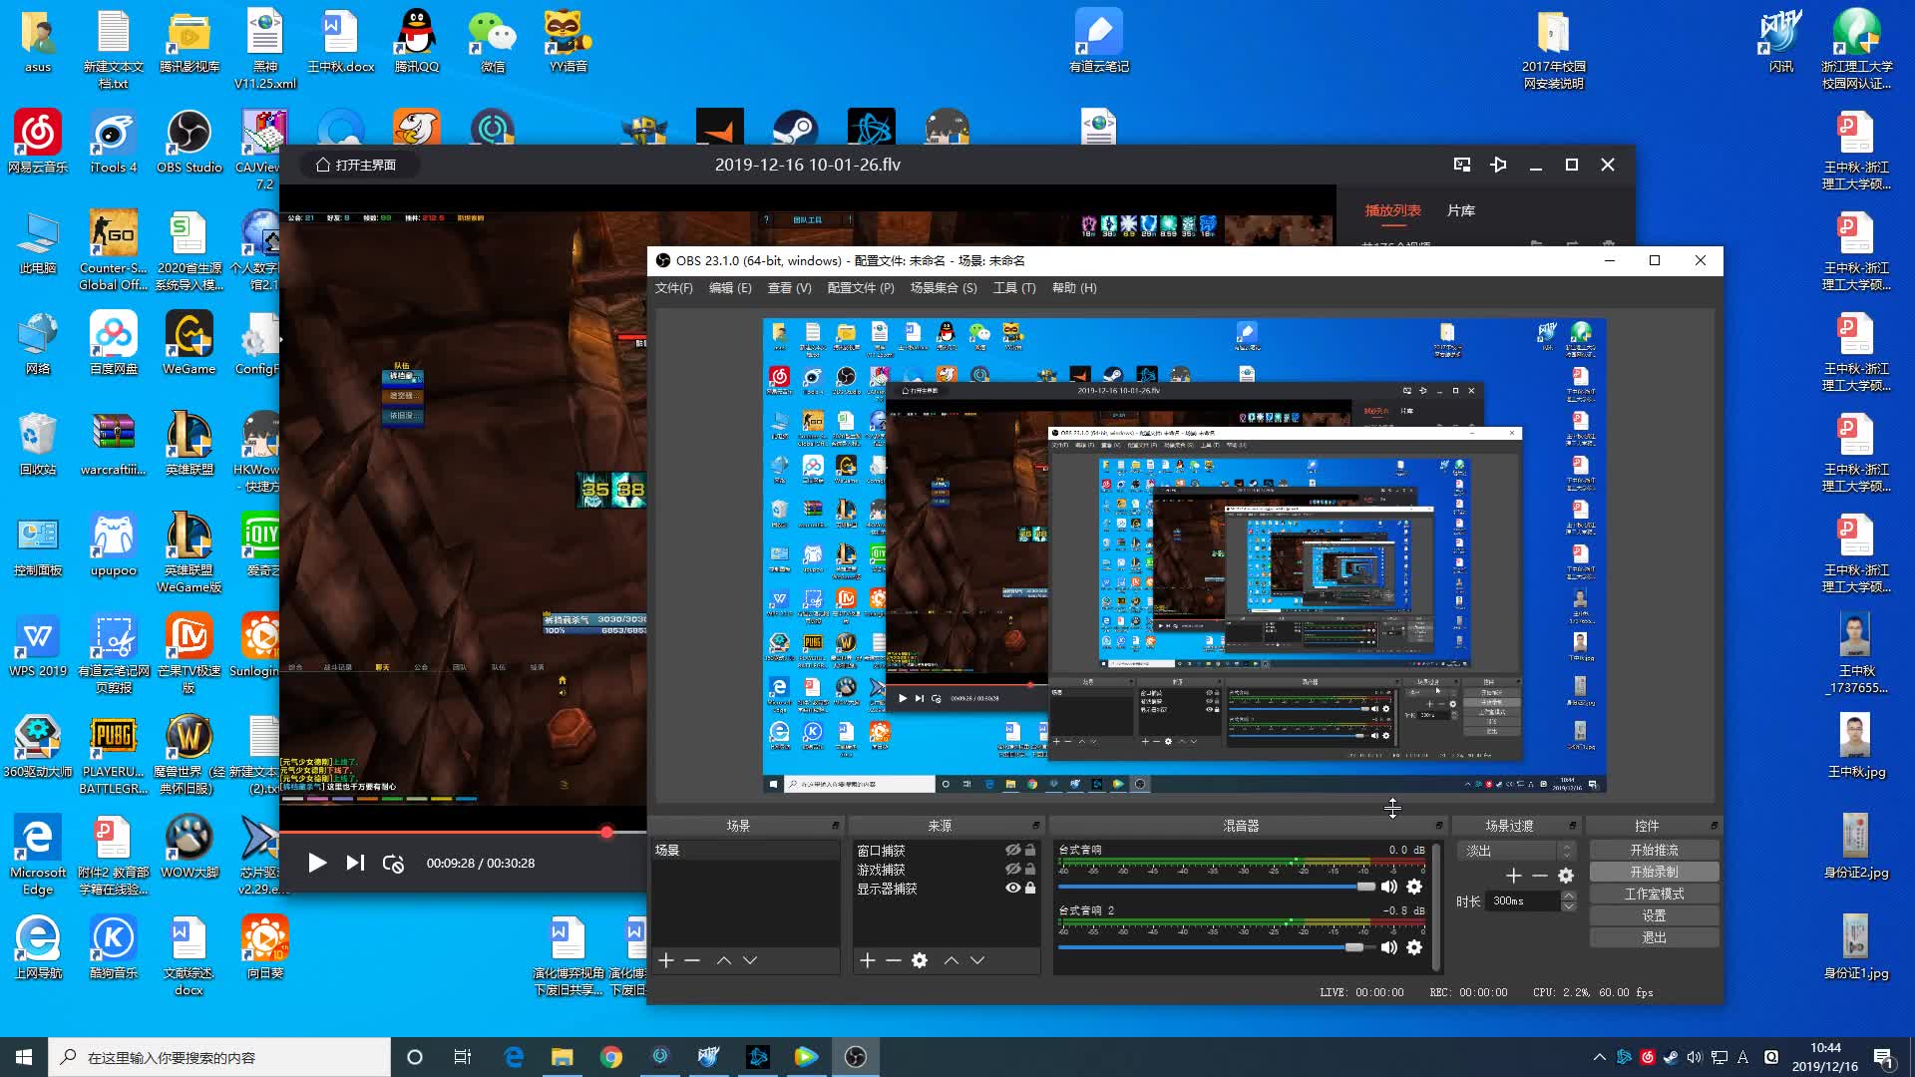Image resolution: width=1915 pixels, height=1077 pixels.
Task: Open the 淡出 transition dropdown
Action: click(1517, 851)
